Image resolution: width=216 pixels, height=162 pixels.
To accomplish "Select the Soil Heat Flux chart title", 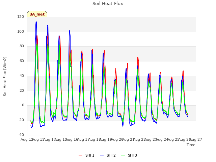I will click(108, 4).
